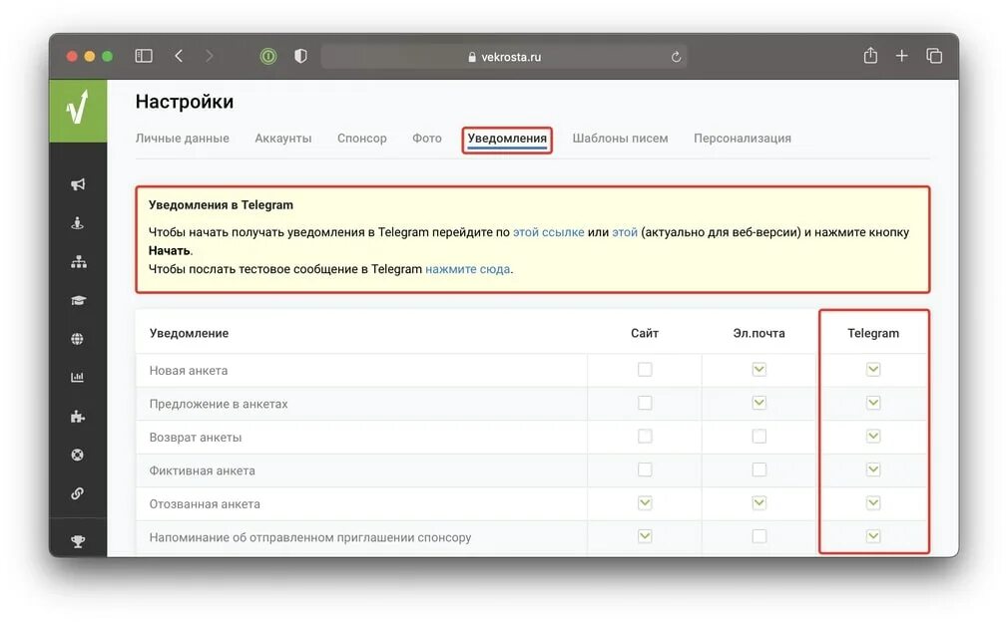Click the 'Уведомления в Telegram' notice title

[221, 204]
